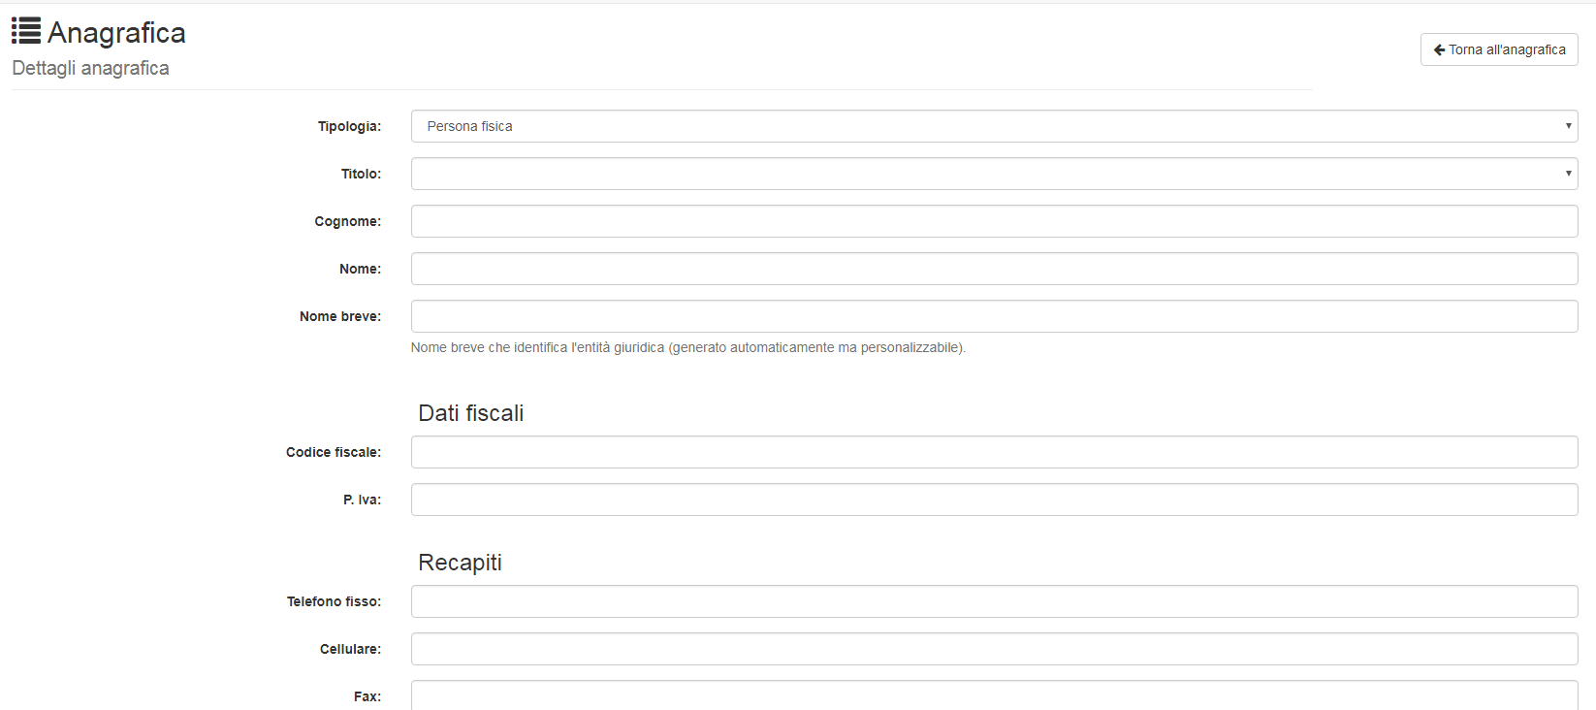Screen dimensions: 1596x710
Task: Click the back arrow icon in Torna button
Action: pyautogui.click(x=1439, y=49)
